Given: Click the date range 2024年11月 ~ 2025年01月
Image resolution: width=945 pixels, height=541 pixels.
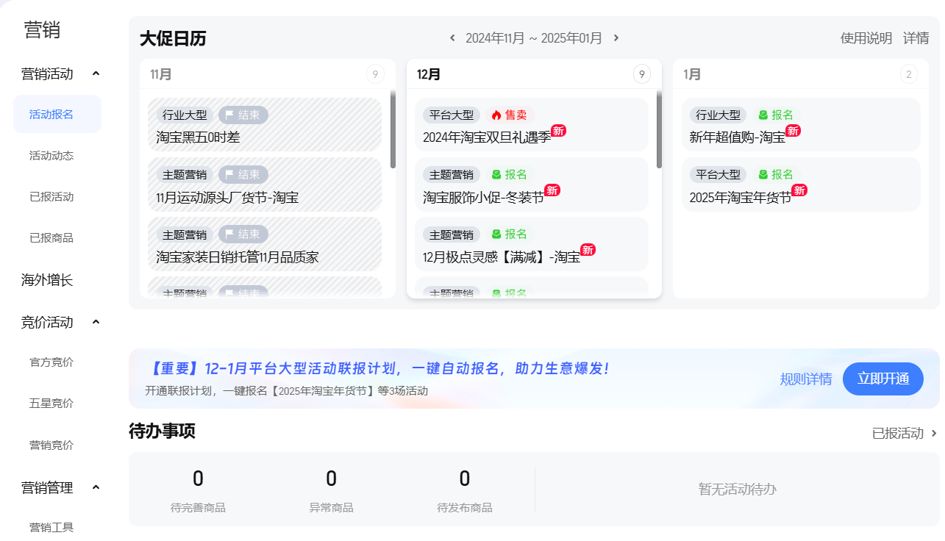Looking at the screenshot, I should (534, 38).
